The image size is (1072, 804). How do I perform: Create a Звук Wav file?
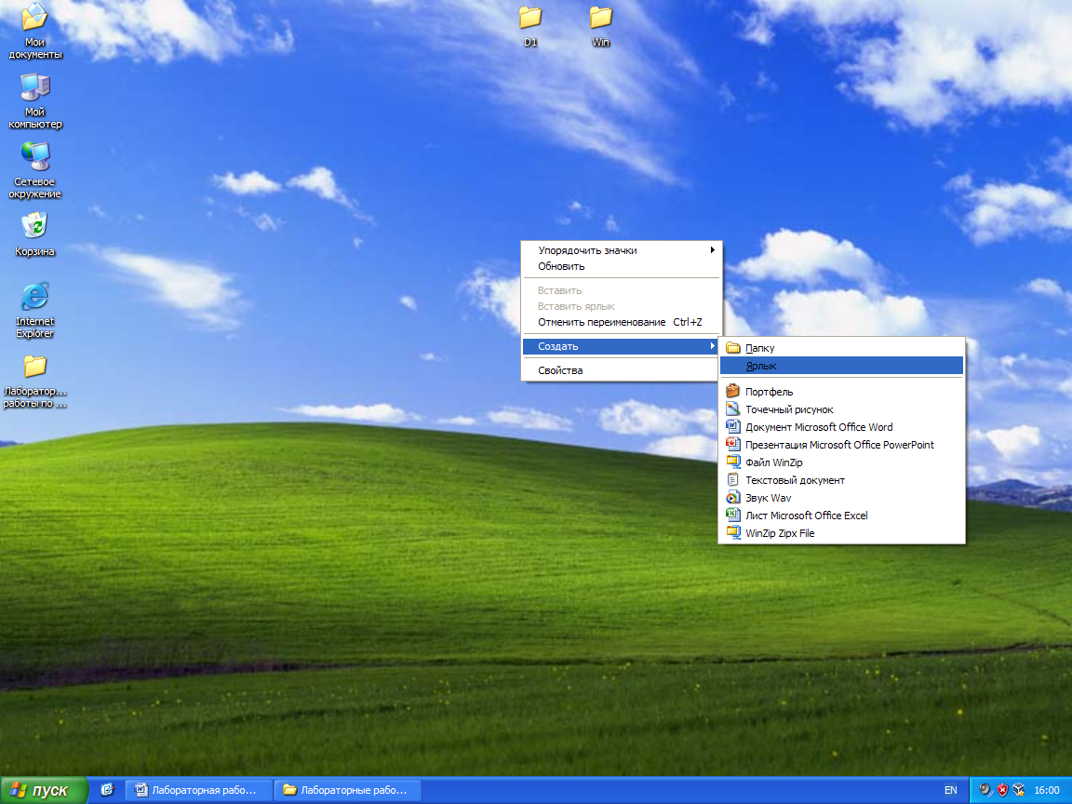[841, 499]
